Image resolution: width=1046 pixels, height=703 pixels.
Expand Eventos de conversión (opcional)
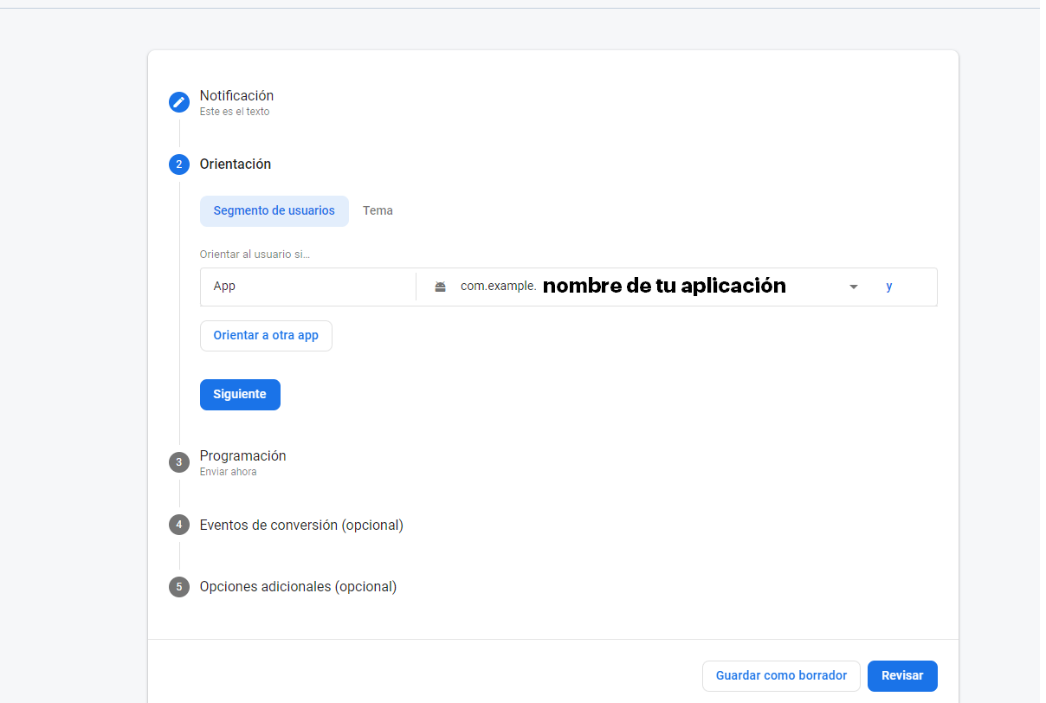coord(301,525)
